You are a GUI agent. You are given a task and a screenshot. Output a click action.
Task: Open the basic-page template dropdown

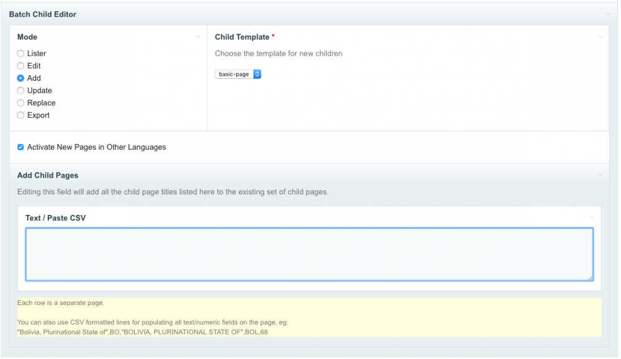(238, 75)
